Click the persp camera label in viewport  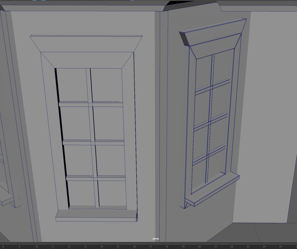[156, 239]
